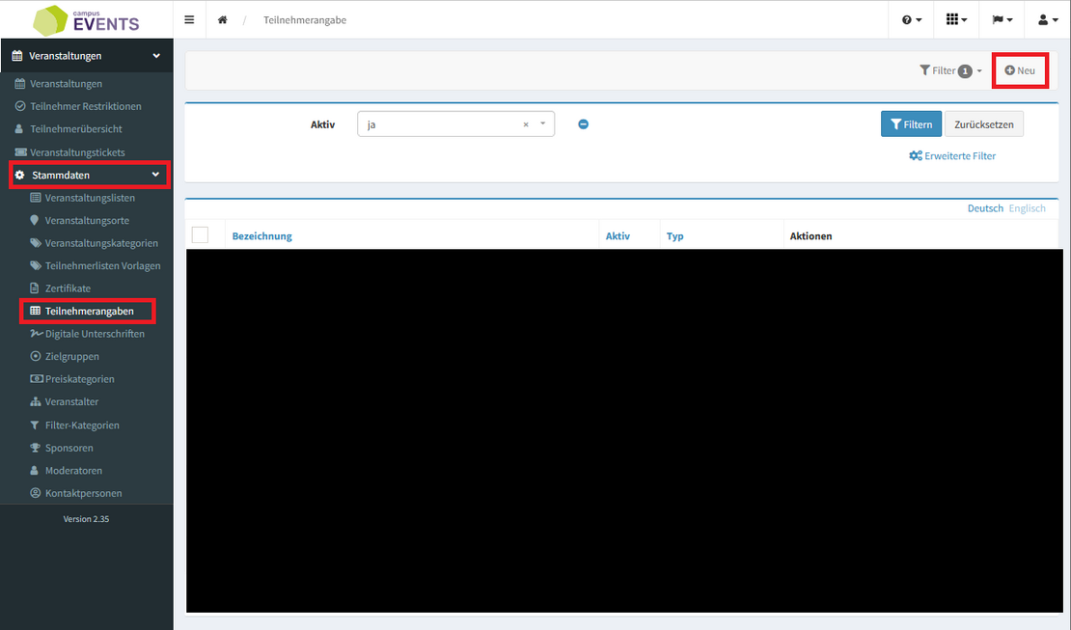Open the language flag menu

click(1002, 19)
